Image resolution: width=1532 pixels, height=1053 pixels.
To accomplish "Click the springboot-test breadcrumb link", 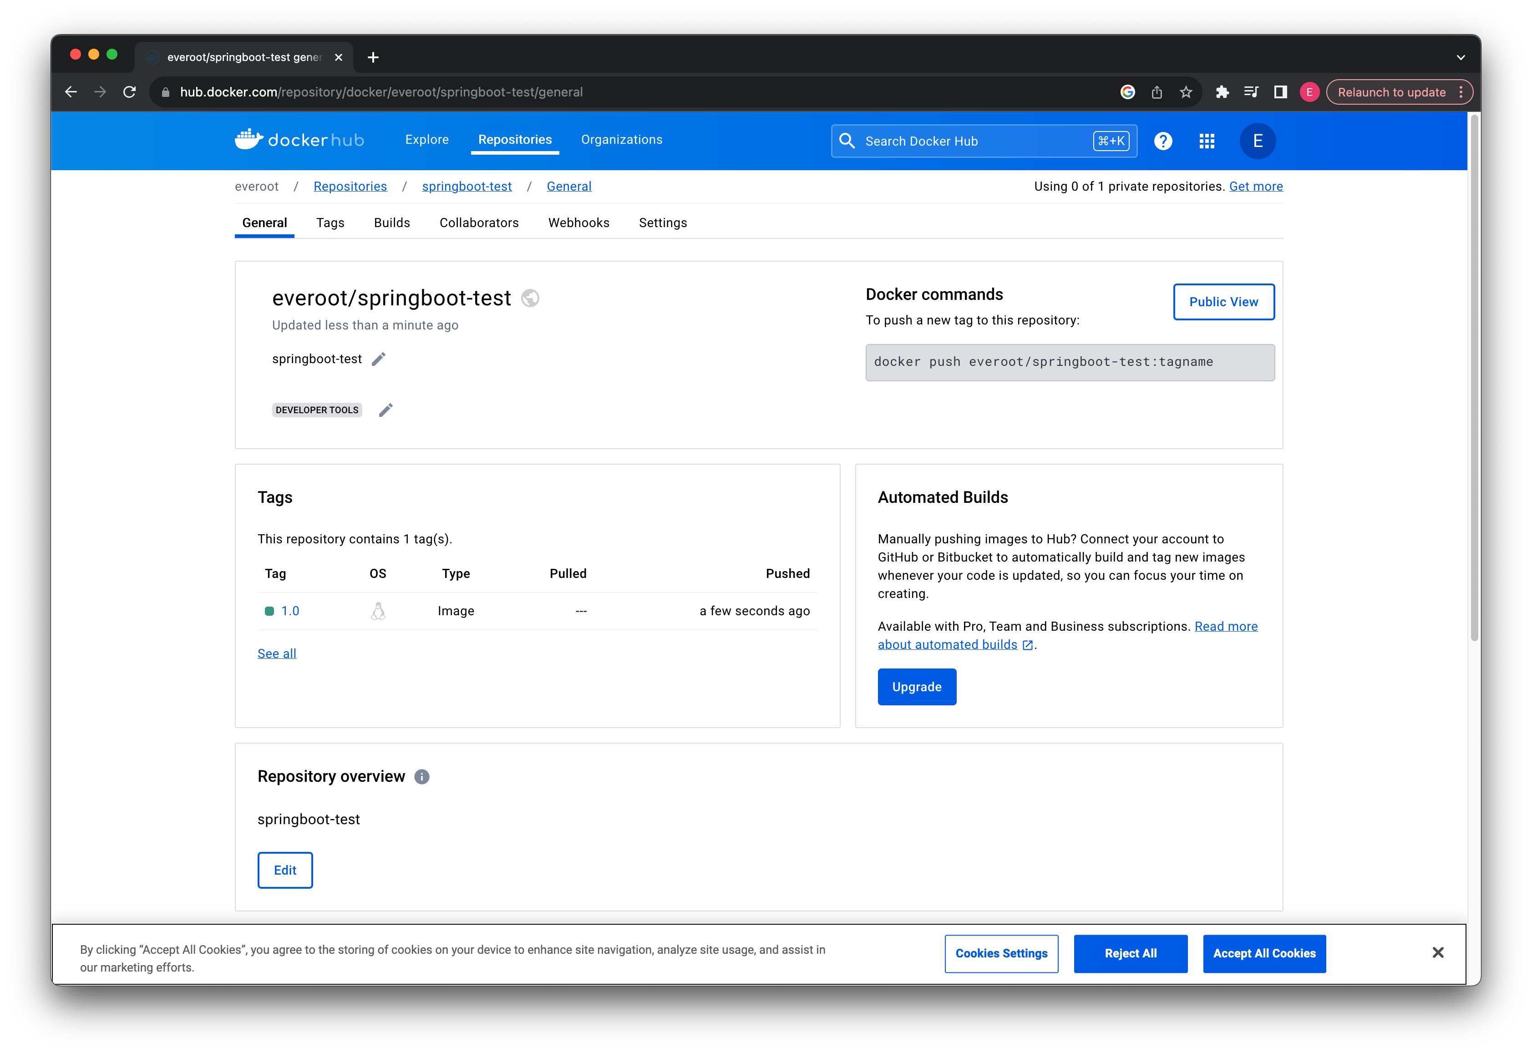I will point(467,187).
